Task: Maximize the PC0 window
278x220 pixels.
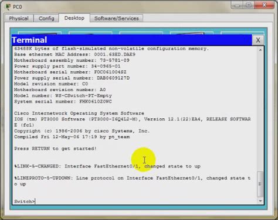Action: 249,5
